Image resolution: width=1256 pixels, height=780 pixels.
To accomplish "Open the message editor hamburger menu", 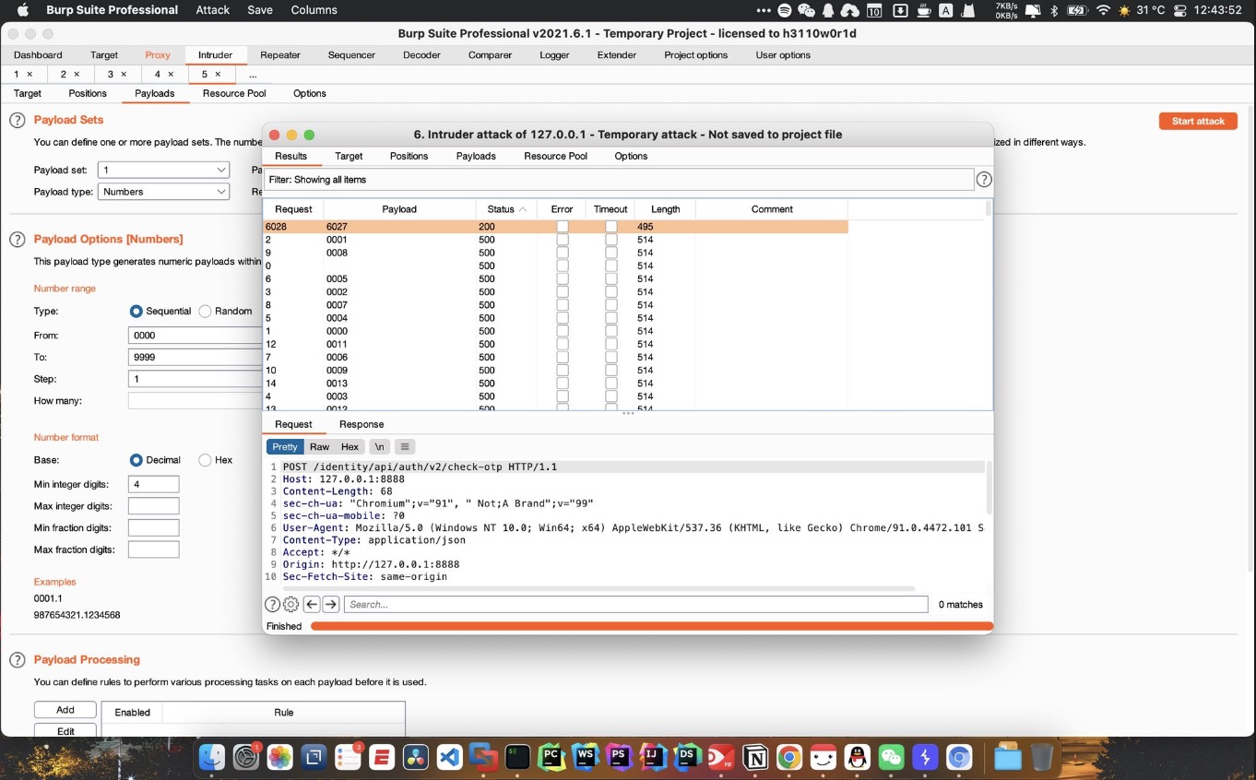I will click(x=405, y=447).
